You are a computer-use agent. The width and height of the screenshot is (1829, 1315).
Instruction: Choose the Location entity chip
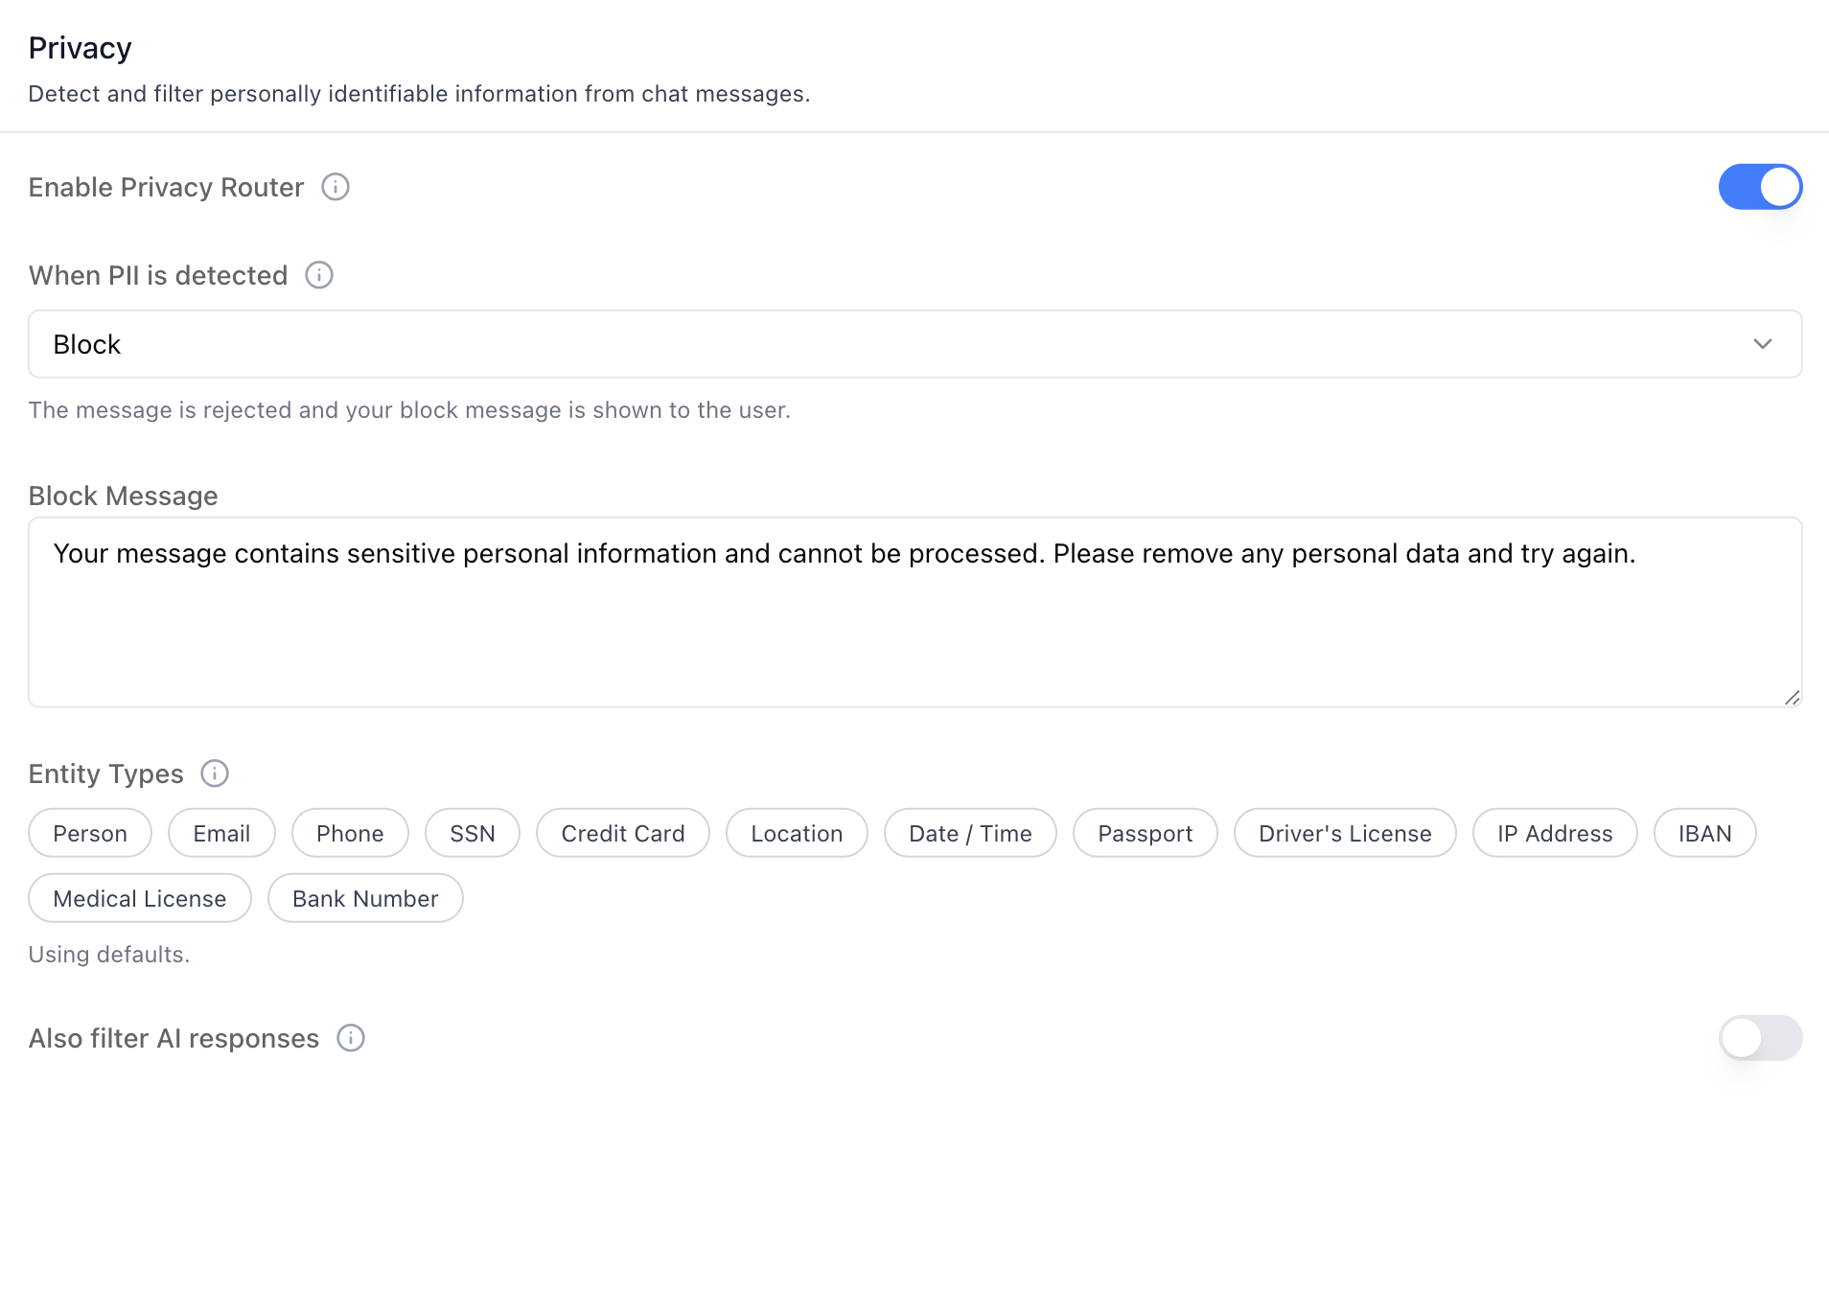click(797, 833)
